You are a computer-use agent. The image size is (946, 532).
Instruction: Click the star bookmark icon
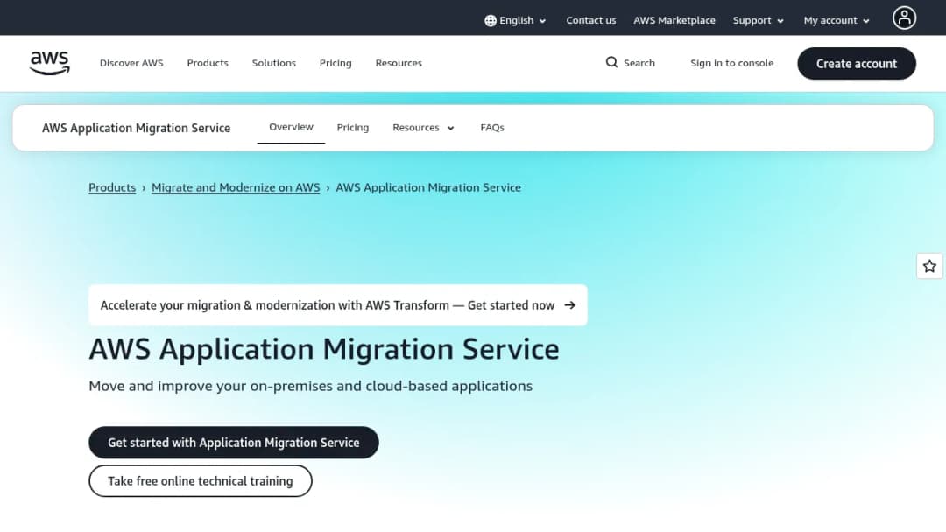(929, 266)
